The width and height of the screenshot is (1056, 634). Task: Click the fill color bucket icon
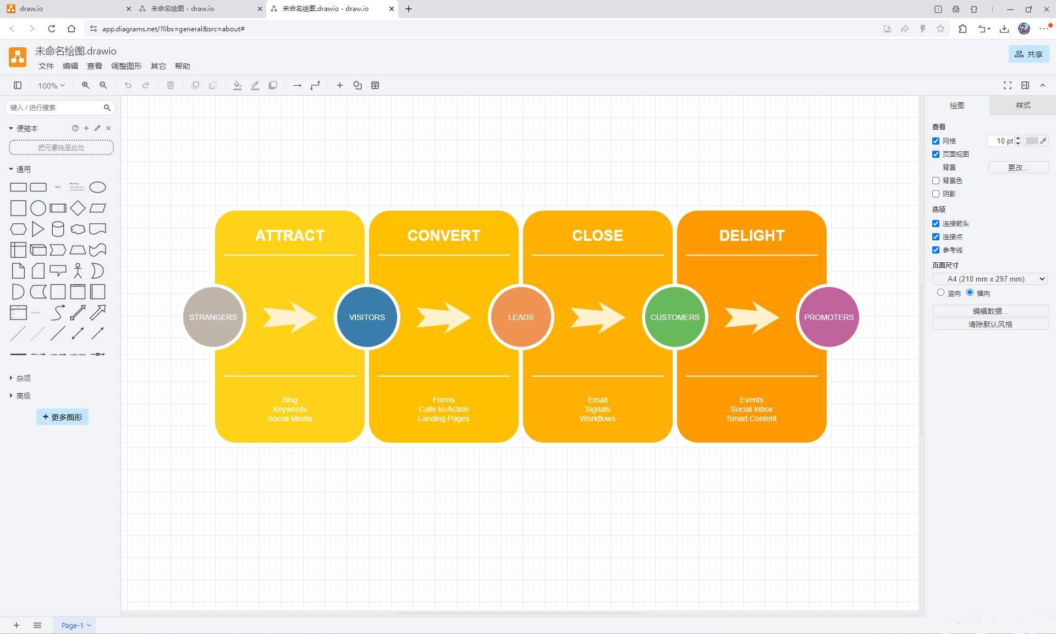pos(237,85)
